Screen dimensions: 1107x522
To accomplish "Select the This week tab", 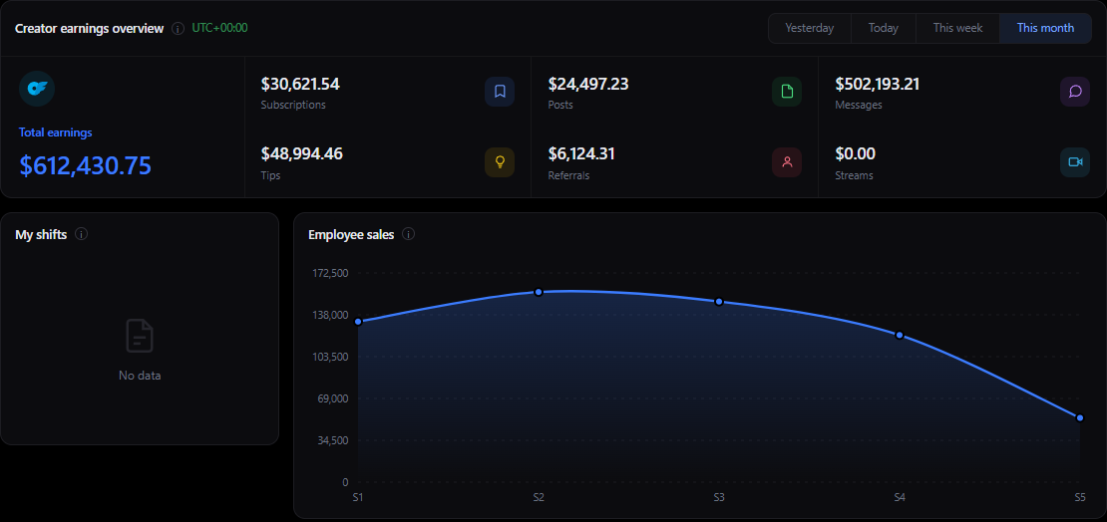I will click(958, 28).
